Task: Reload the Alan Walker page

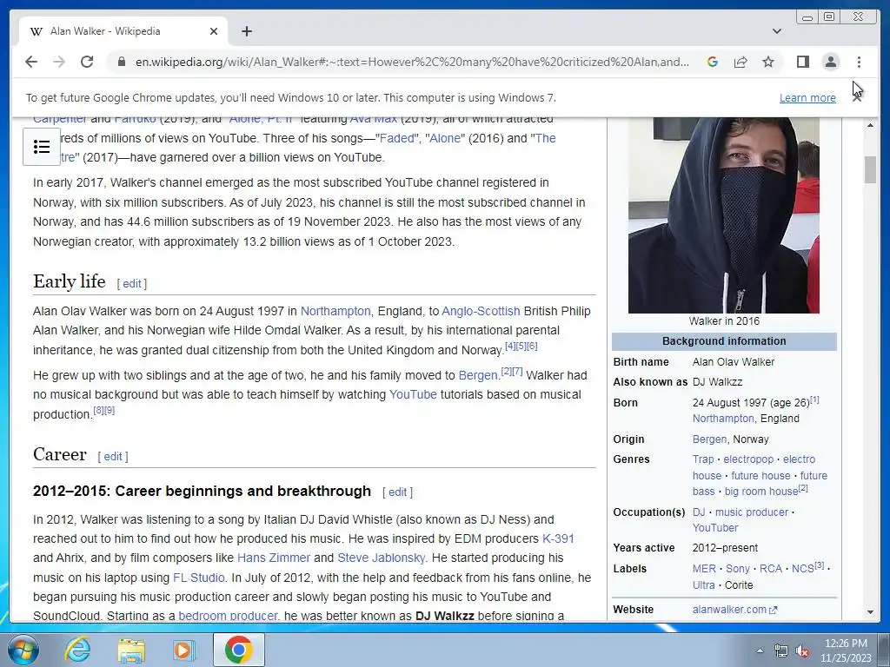Action: coord(87,62)
